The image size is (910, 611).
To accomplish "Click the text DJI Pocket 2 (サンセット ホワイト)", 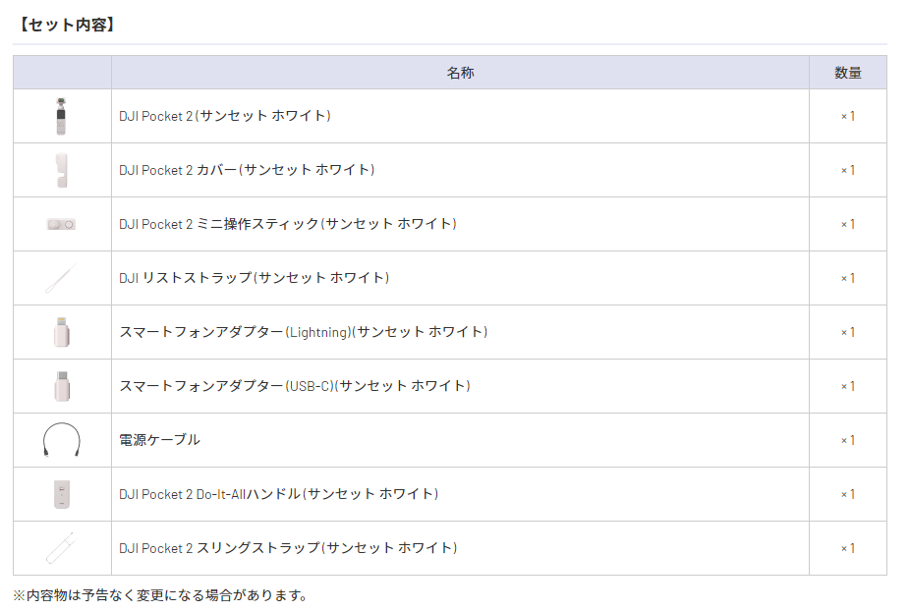I will click(225, 116).
